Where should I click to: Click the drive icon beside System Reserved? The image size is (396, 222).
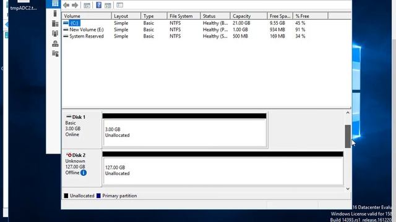(66, 36)
